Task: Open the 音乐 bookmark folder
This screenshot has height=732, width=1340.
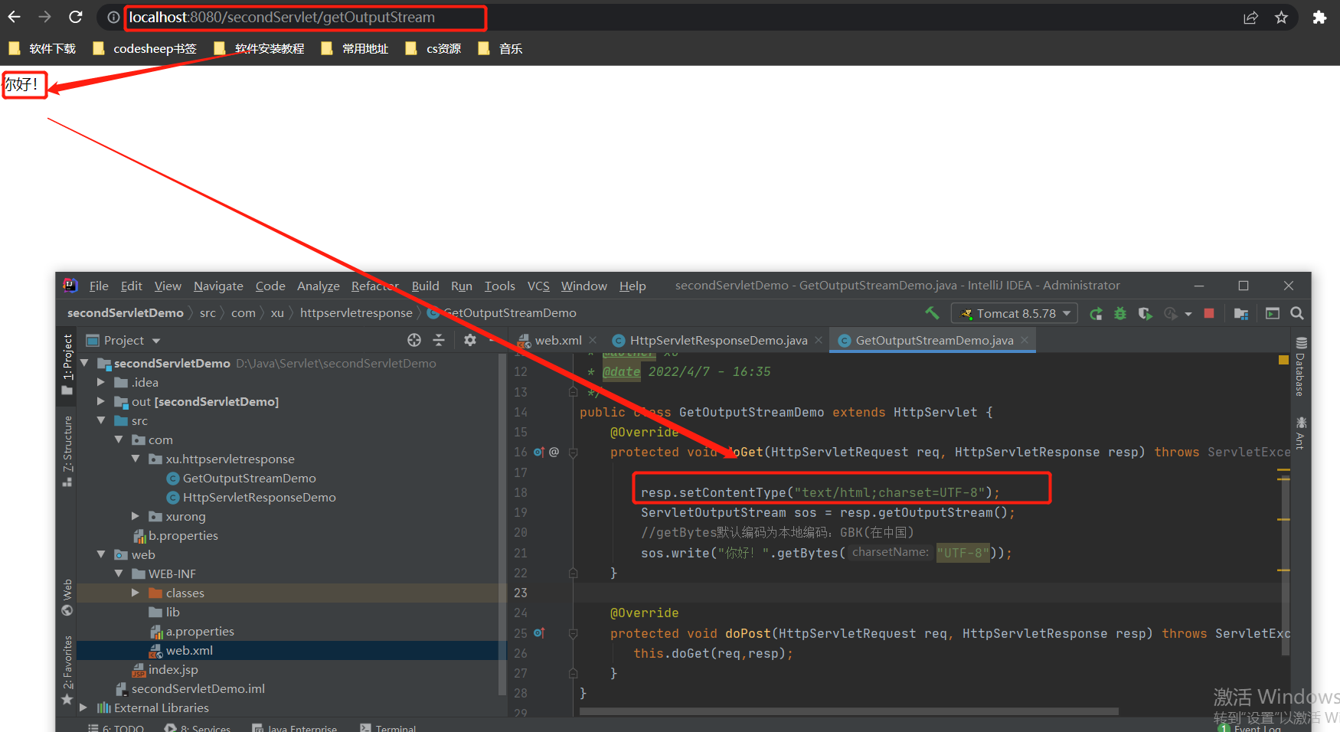Action: 500,48
